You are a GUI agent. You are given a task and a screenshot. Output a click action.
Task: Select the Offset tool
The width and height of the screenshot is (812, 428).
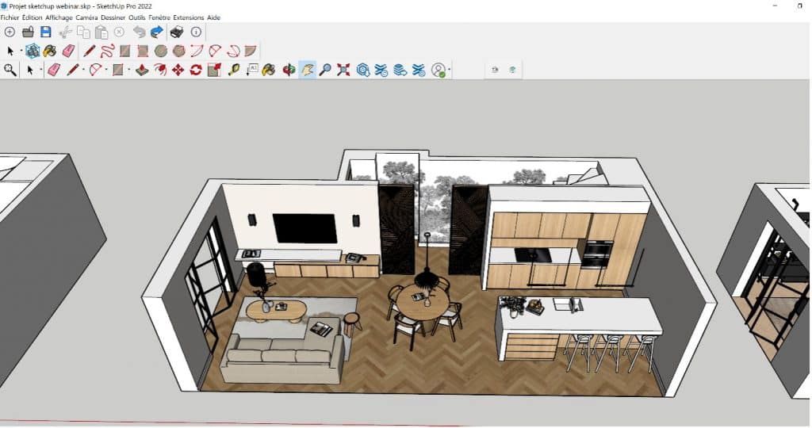[x=160, y=69]
